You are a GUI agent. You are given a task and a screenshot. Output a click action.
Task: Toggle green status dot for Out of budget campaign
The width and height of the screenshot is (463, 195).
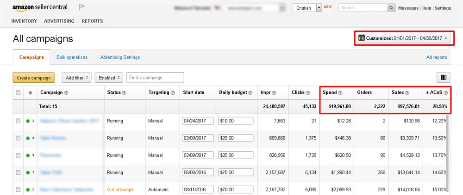28,189
